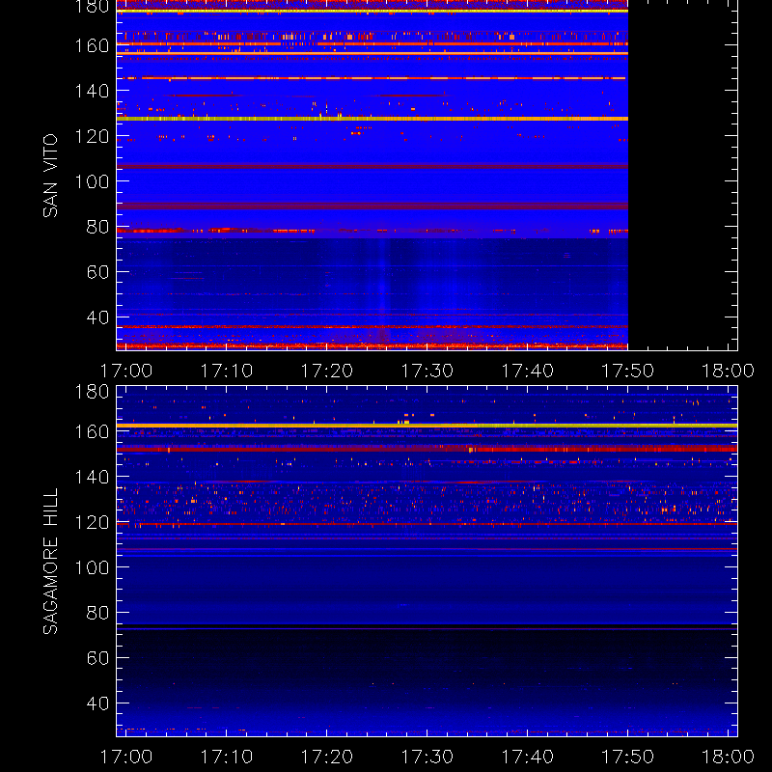Click the 60 frequency label on Sagamore Hill axis

click(97, 658)
